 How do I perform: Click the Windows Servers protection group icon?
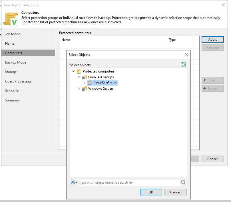(x=84, y=89)
